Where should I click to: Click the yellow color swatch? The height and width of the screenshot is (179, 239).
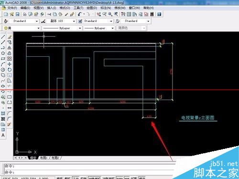tap(6, 28)
